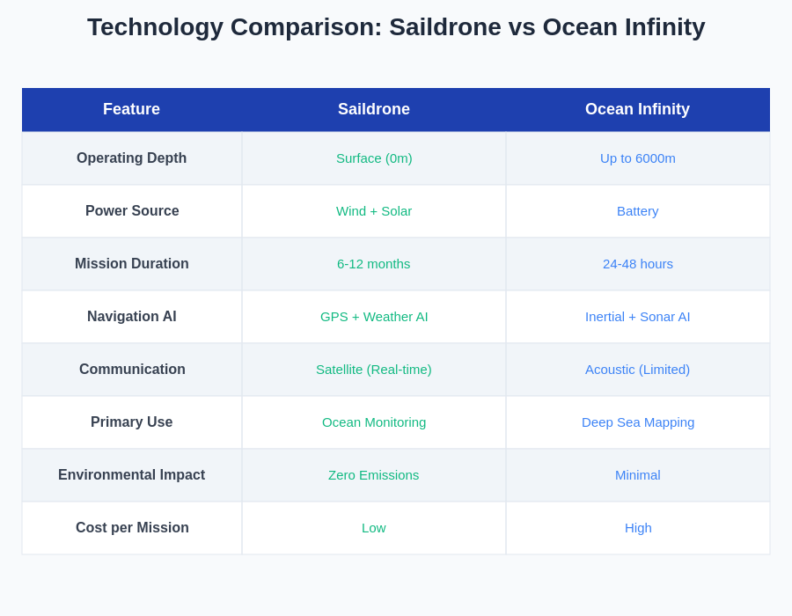
Task: Click the Deep Sea Mapping cell
Action: [x=637, y=422]
